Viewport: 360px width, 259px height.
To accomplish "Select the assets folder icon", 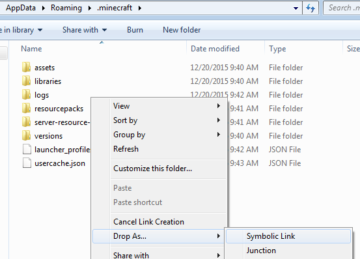I will click(x=26, y=67).
